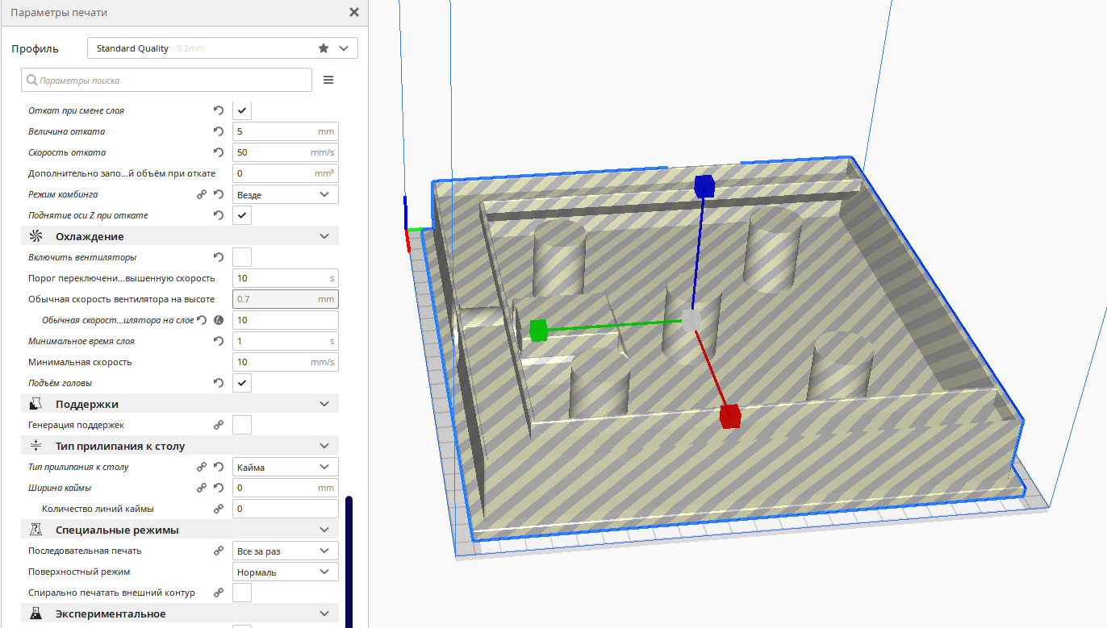Reset 'Обычная скорост...лятора на слое' using the arrow icon
1107x628 pixels.
203,320
